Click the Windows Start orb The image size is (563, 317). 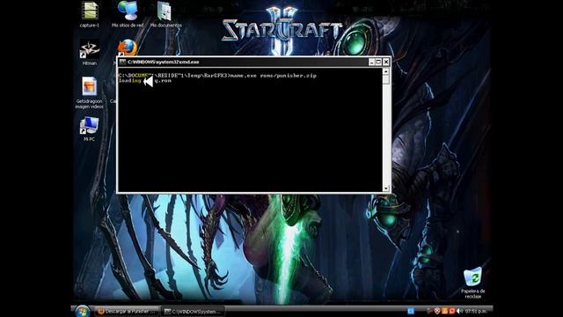coord(83,311)
